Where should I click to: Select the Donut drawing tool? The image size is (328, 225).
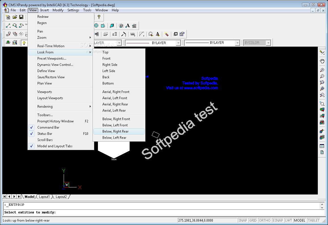pos(96,26)
